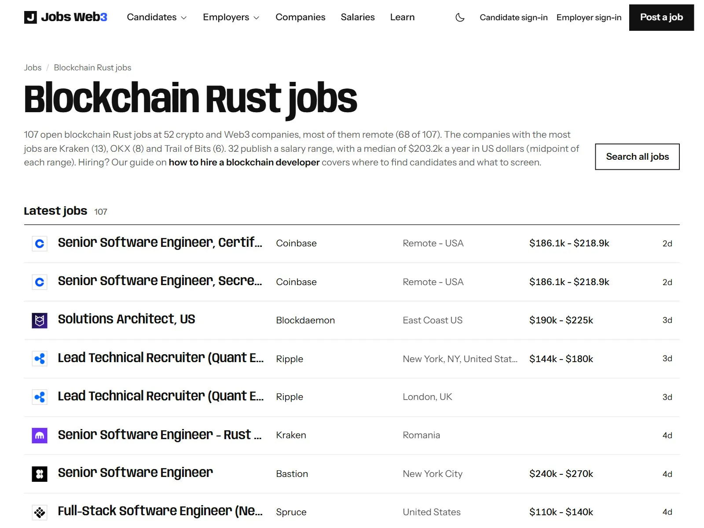This screenshot has height=528, width=704.
Task: Click Blockdaemon company name
Action: 305,320
